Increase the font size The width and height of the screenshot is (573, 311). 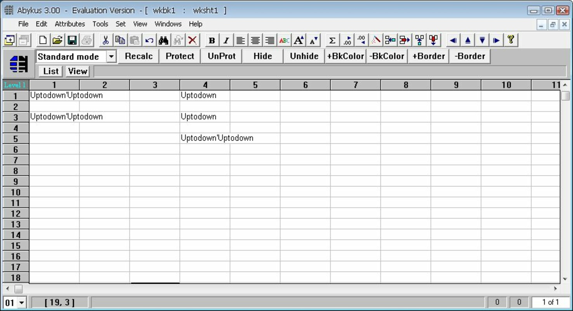pyautogui.click(x=299, y=40)
